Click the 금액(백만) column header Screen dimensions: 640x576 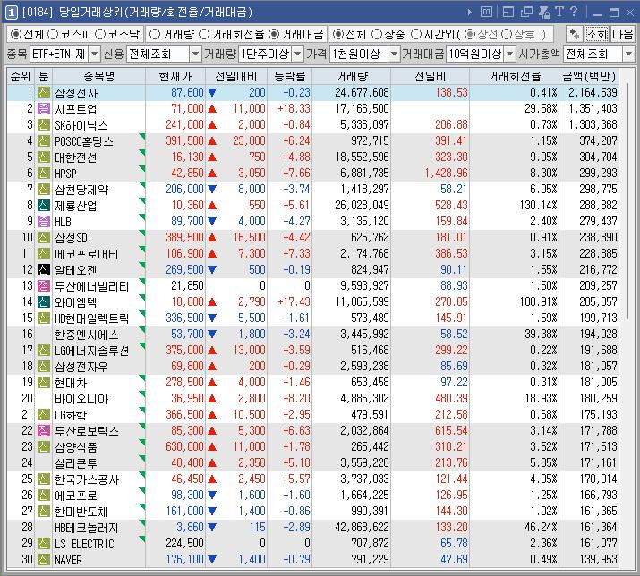pyautogui.click(x=589, y=76)
